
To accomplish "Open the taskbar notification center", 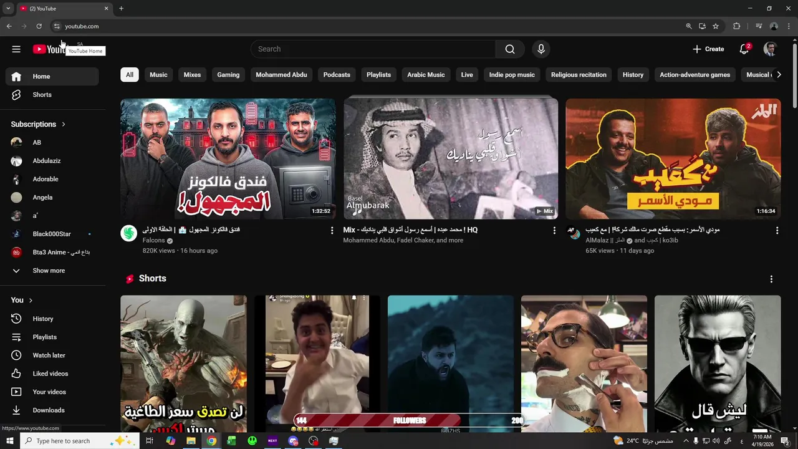I will (785, 441).
